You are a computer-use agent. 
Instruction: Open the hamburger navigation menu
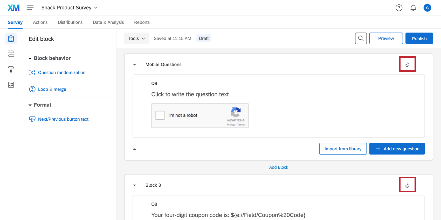click(30, 8)
